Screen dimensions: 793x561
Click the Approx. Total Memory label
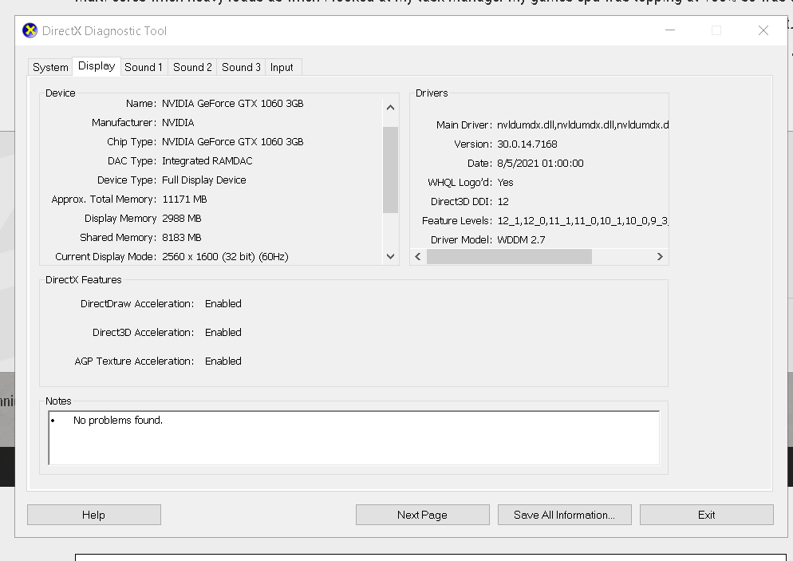104,200
